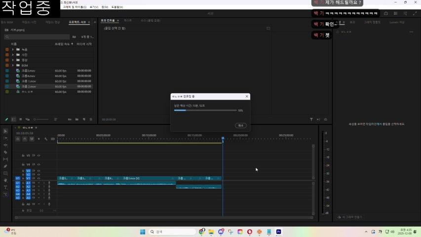This screenshot has height=237, width=421.
Task: Open Premiere Pro from the Windows taskbar
Action: [279, 232]
